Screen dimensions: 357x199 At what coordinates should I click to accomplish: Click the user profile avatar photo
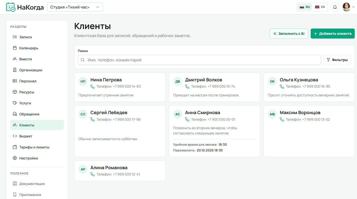click(x=346, y=7)
